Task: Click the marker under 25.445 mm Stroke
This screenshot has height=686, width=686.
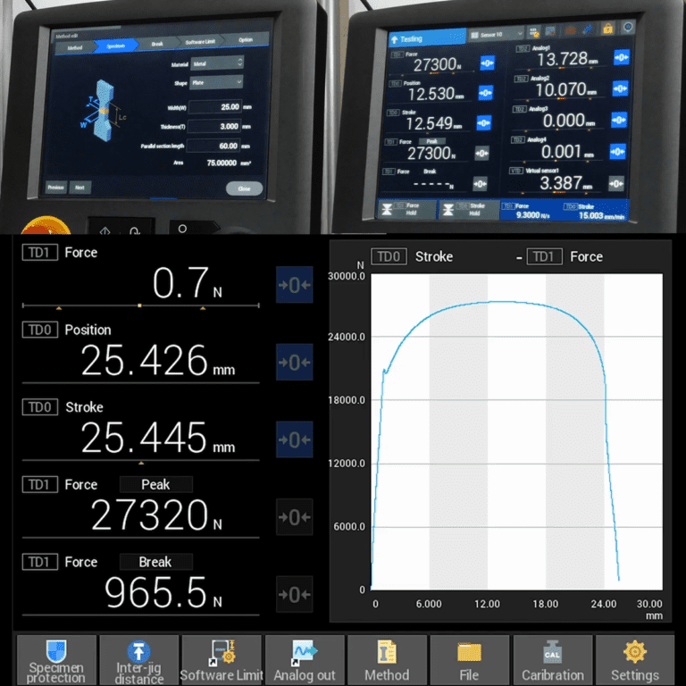Action: tap(141, 463)
